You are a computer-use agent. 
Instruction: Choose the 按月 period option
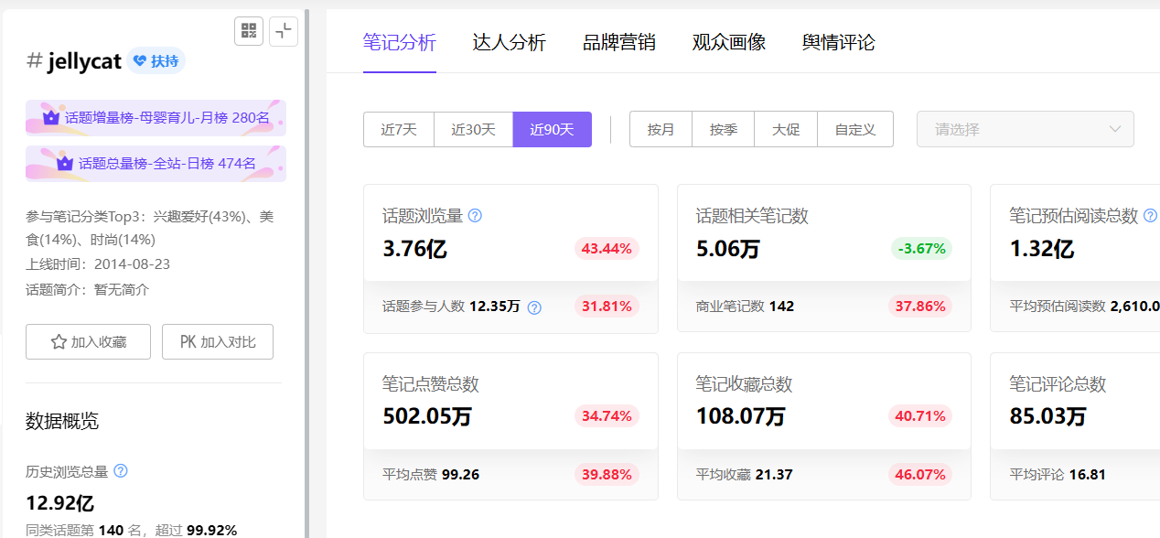click(661, 129)
